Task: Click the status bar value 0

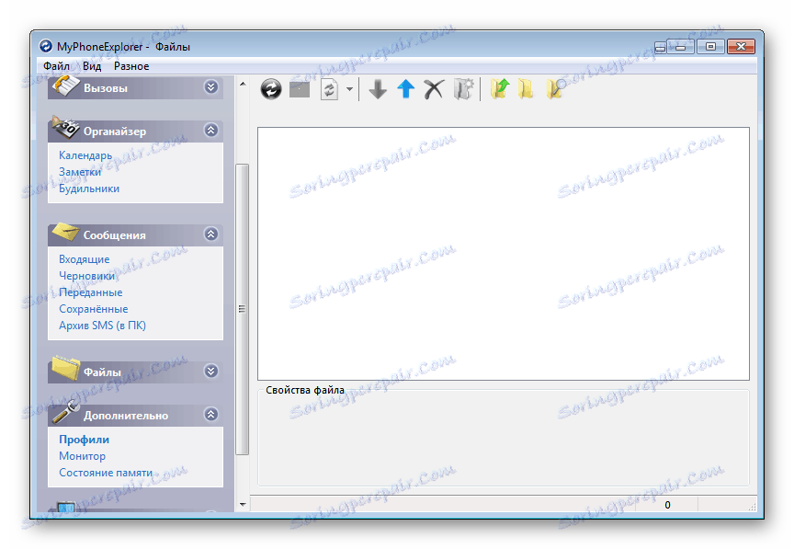Action: pos(667,505)
